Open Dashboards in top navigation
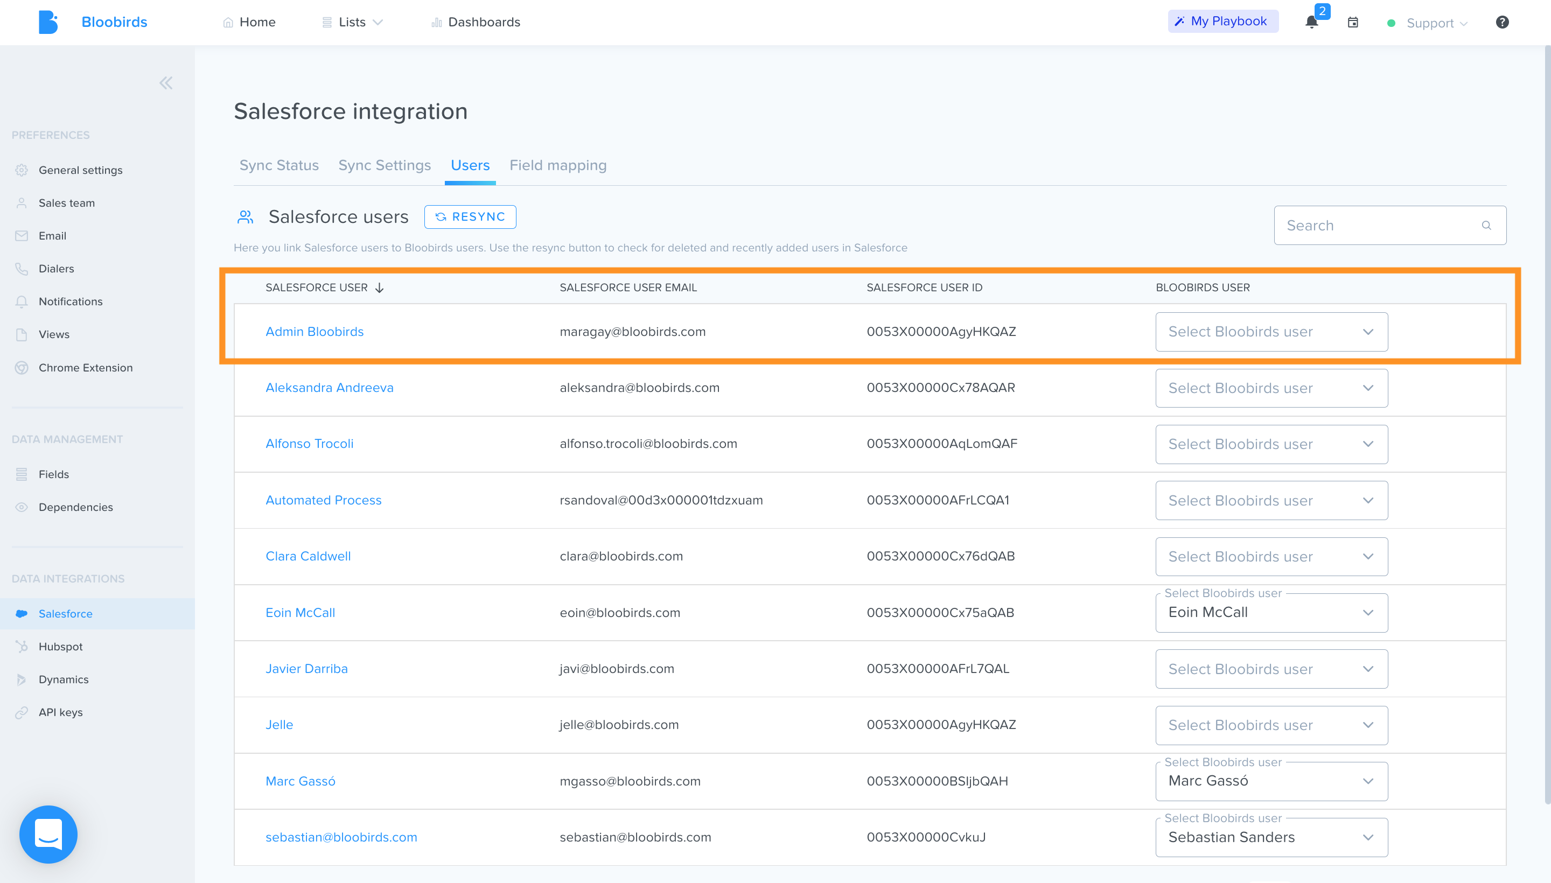This screenshot has width=1551, height=883. (x=476, y=23)
